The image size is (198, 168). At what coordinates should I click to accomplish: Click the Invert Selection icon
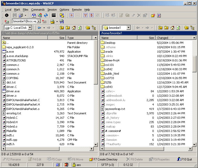(x=91, y=16)
